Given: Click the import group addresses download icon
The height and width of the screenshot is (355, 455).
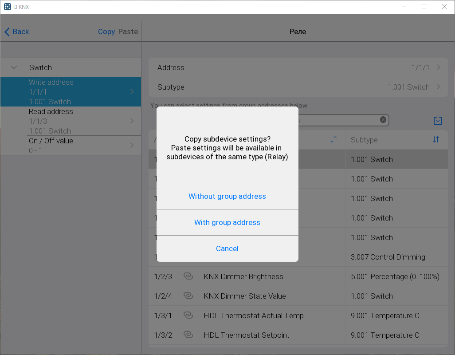Looking at the screenshot, I should [x=438, y=120].
